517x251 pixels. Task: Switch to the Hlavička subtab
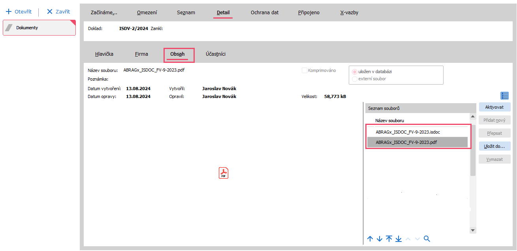pyautogui.click(x=104, y=54)
